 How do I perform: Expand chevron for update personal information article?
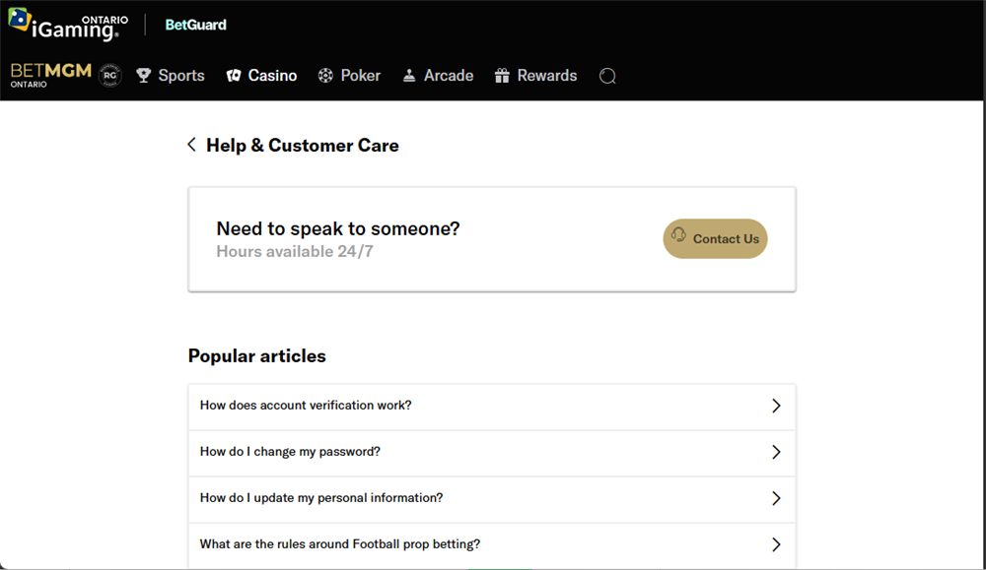coord(777,498)
